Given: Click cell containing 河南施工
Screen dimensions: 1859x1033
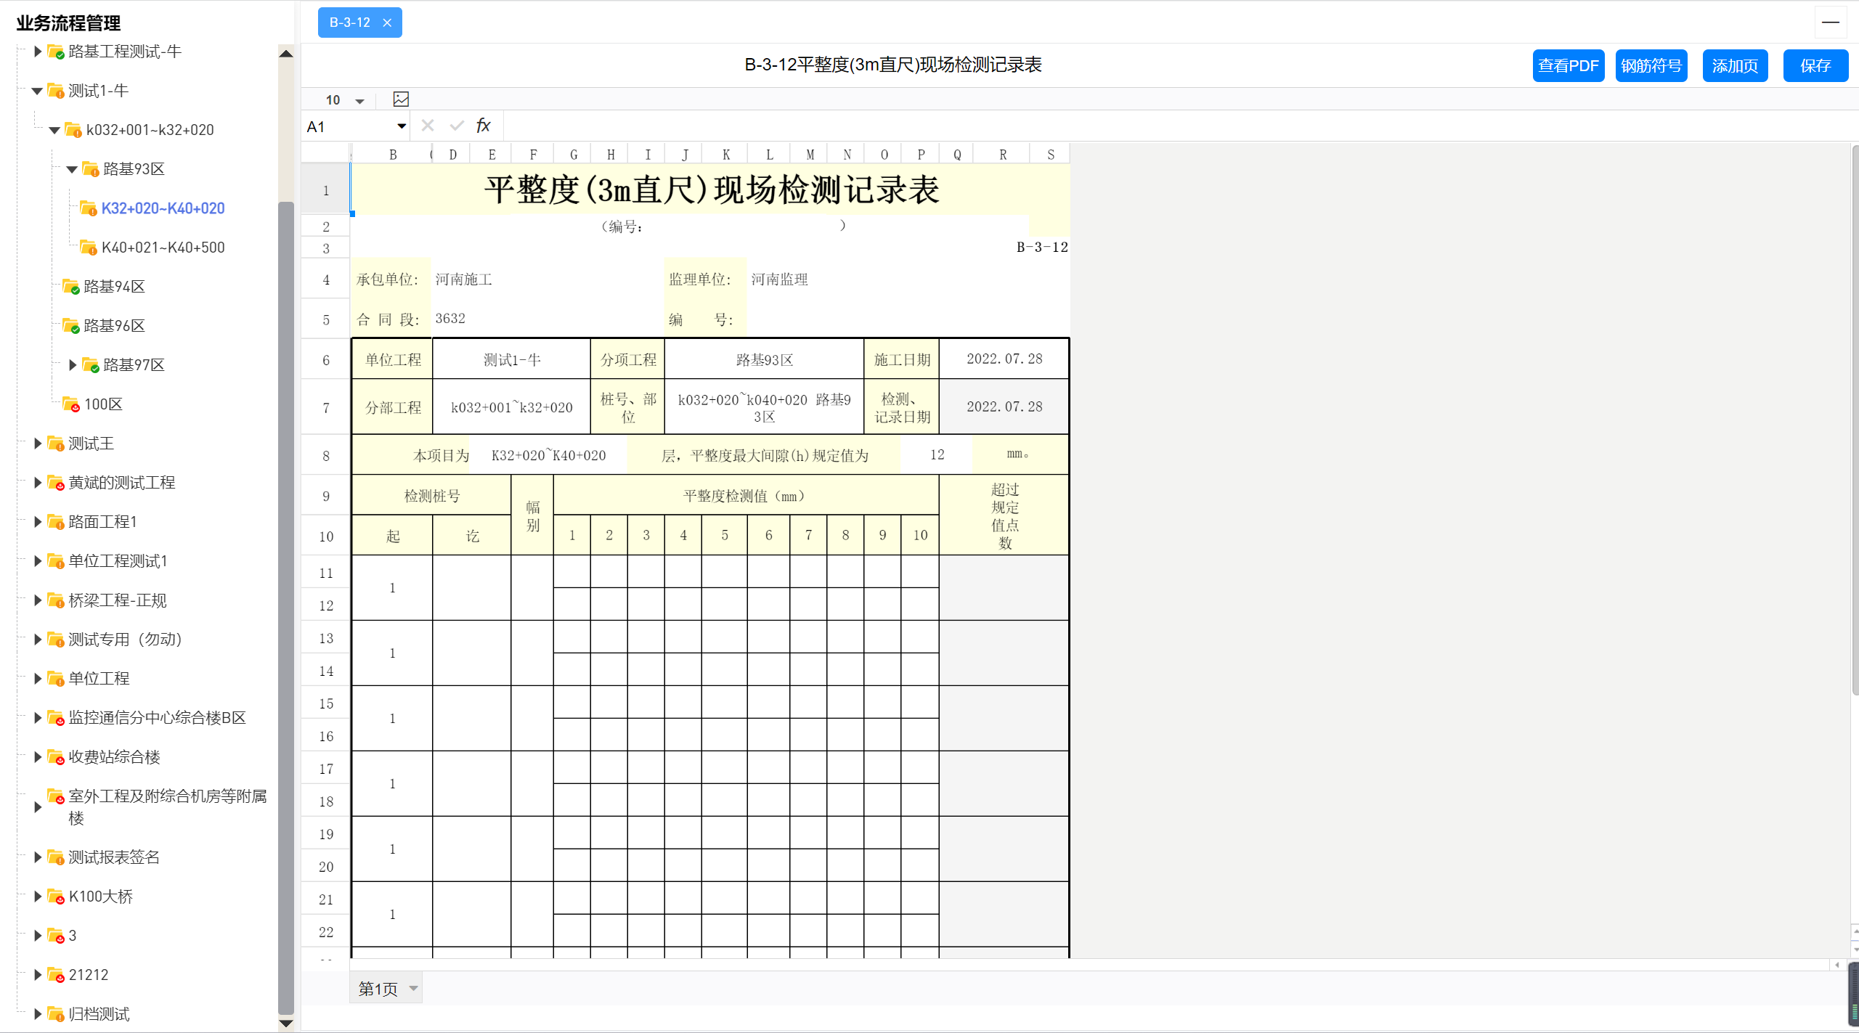Looking at the screenshot, I should 548,279.
